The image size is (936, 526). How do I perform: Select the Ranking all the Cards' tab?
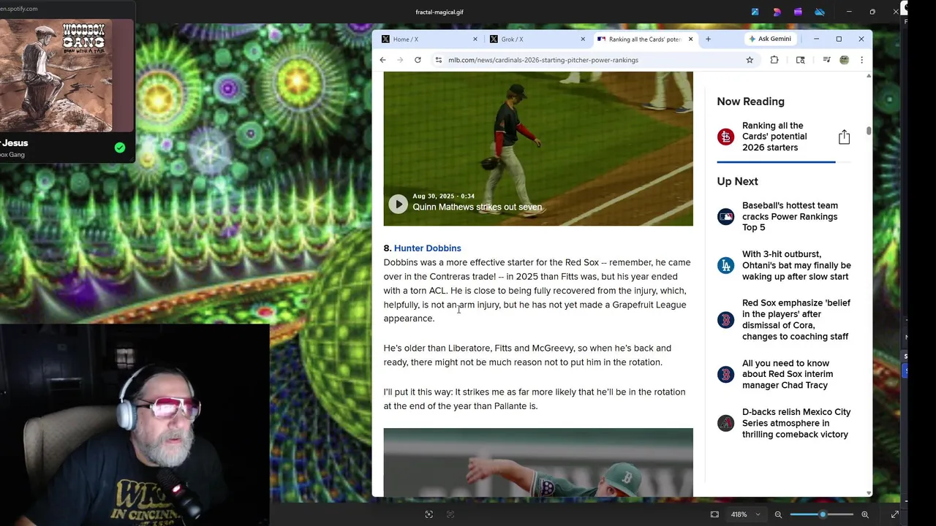click(x=644, y=39)
